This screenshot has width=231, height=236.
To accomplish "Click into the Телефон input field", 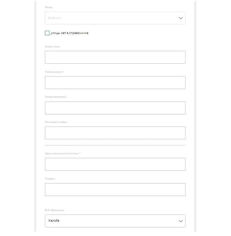I will point(115,190).
